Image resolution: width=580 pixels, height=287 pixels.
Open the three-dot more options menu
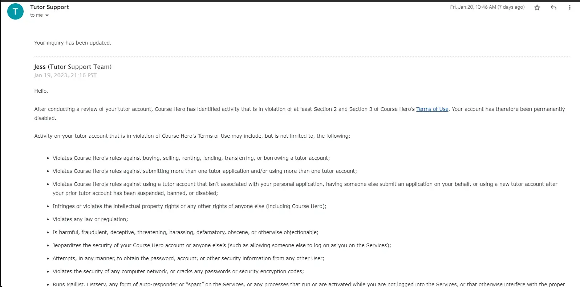point(569,7)
